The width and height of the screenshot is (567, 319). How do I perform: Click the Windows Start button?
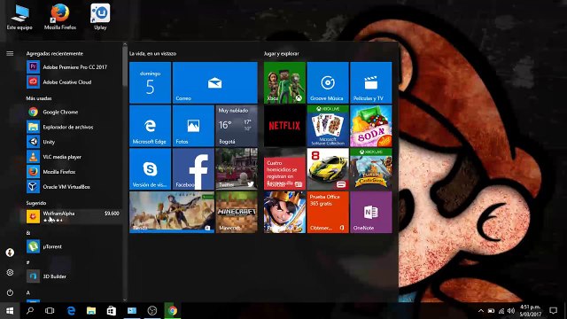tap(10, 311)
